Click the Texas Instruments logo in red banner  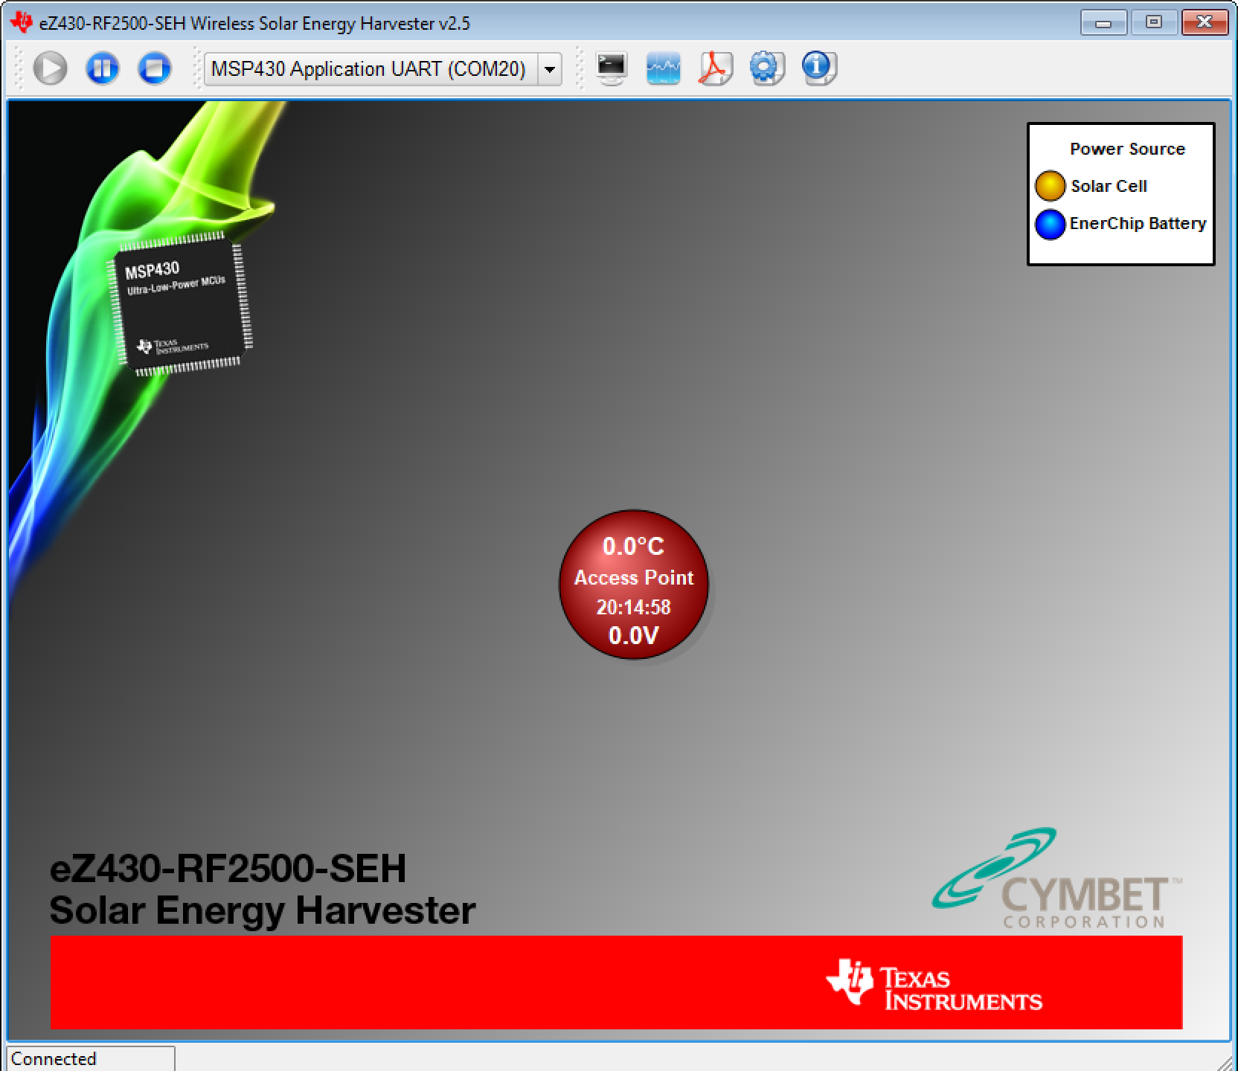934,984
